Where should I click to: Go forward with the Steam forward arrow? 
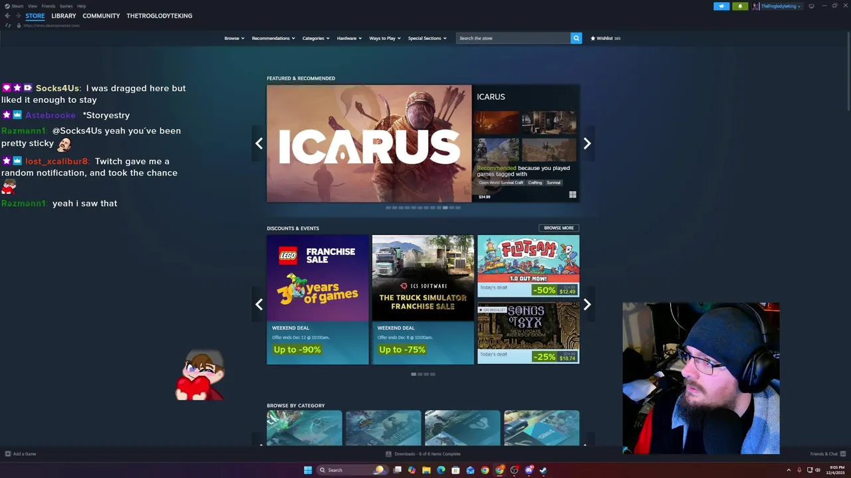coord(17,16)
